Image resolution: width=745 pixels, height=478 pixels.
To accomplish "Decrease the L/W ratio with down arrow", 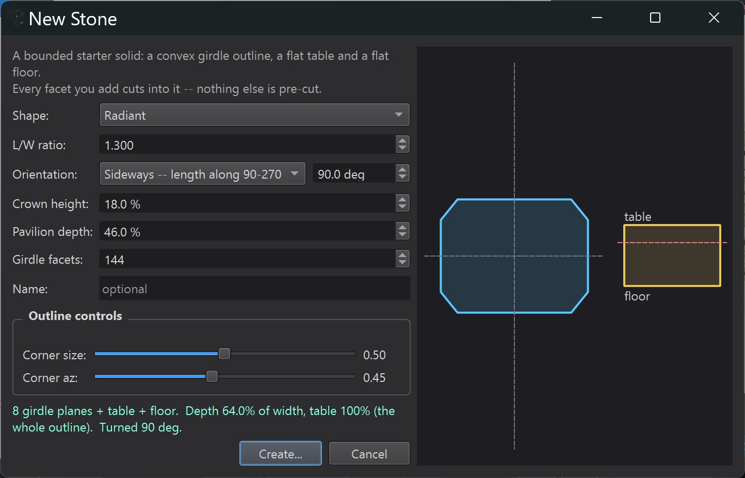I will (x=402, y=149).
